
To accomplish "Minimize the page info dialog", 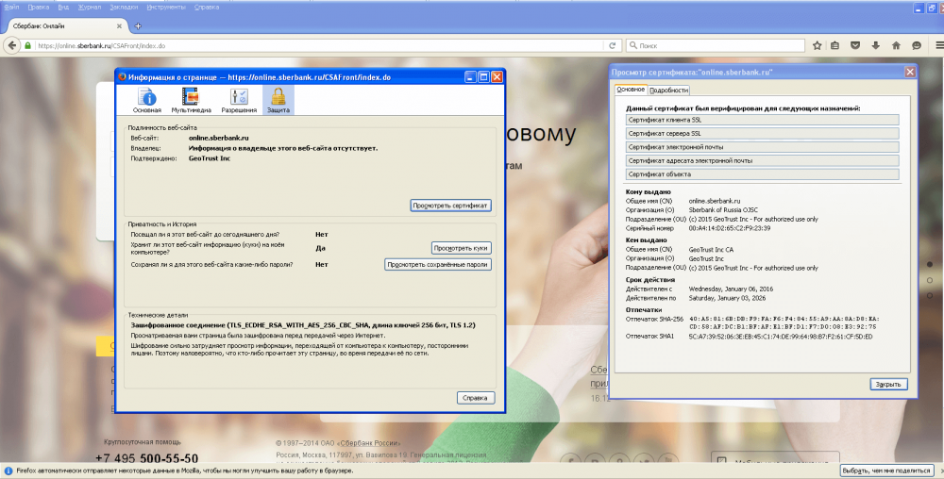I will click(471, 77).
